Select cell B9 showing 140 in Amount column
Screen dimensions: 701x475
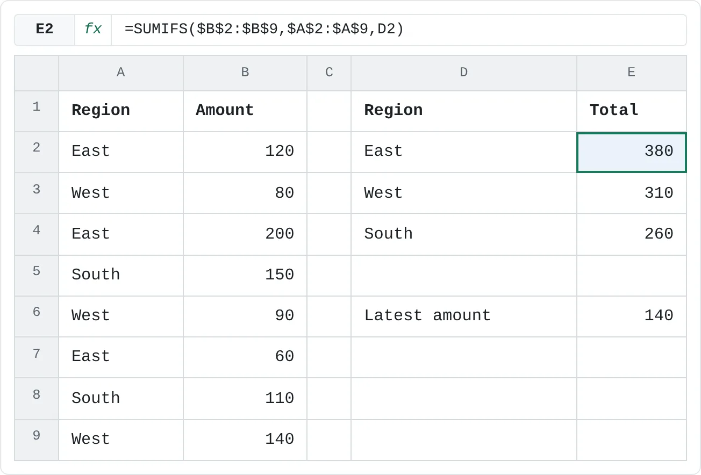[x=245, y=440]
